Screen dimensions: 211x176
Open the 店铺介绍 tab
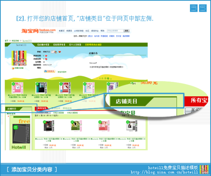(43, 45)
